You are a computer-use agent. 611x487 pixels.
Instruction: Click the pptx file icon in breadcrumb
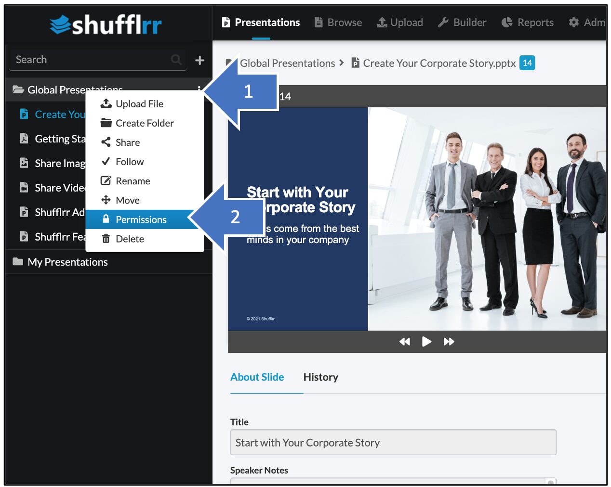coord(356,63)
